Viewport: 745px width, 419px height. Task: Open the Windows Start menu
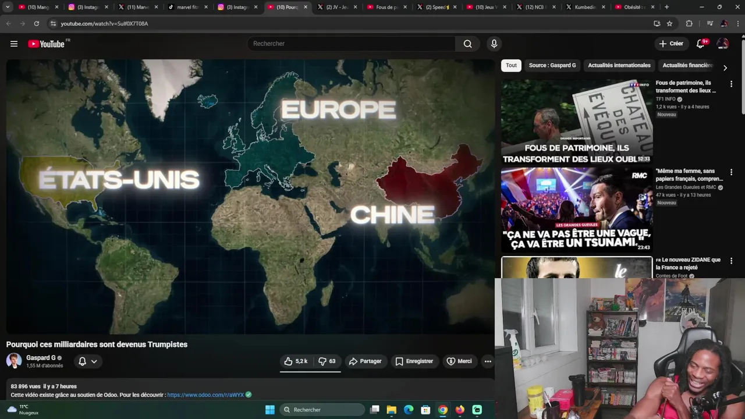click(x=269, y=410)
